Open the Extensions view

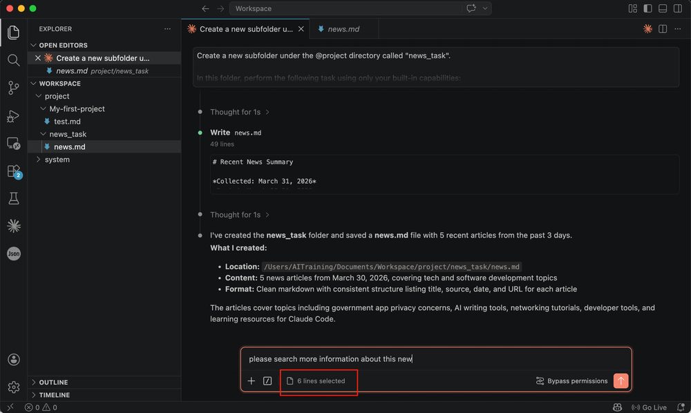(x=13, y=171)
